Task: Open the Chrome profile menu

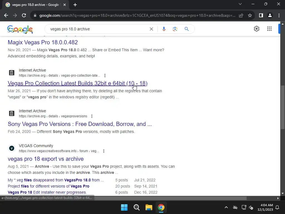Action: pos(270,16)
